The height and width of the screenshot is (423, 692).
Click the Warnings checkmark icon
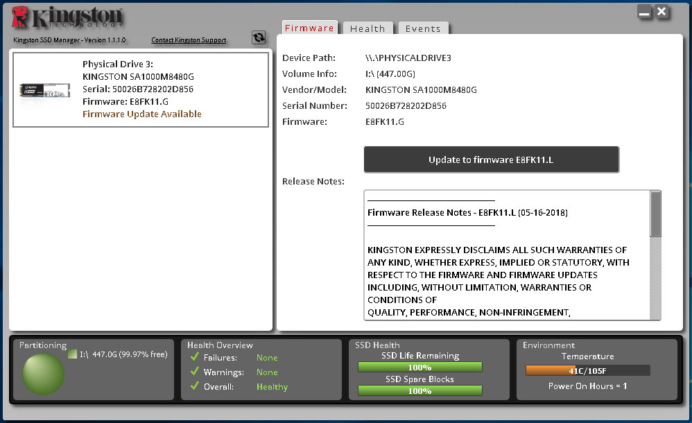tap(195, 372)
